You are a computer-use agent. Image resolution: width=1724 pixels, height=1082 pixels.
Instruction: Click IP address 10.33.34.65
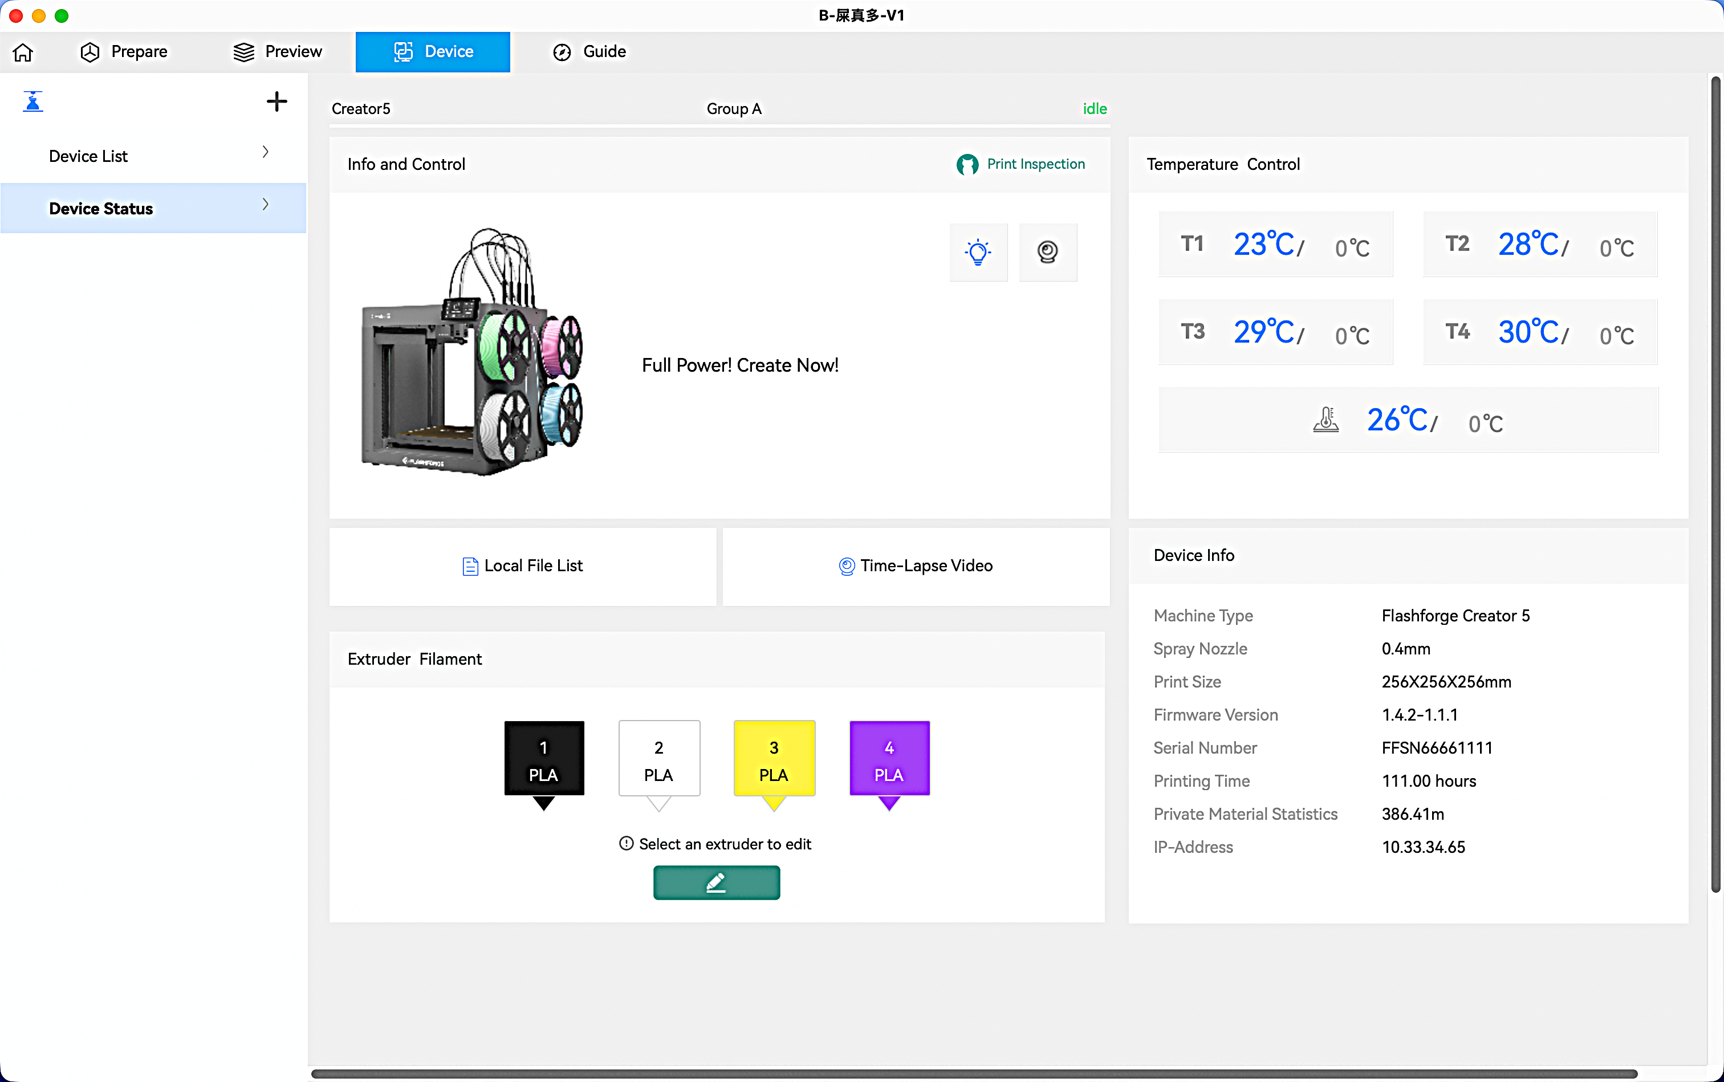(x=1424, y=847)
